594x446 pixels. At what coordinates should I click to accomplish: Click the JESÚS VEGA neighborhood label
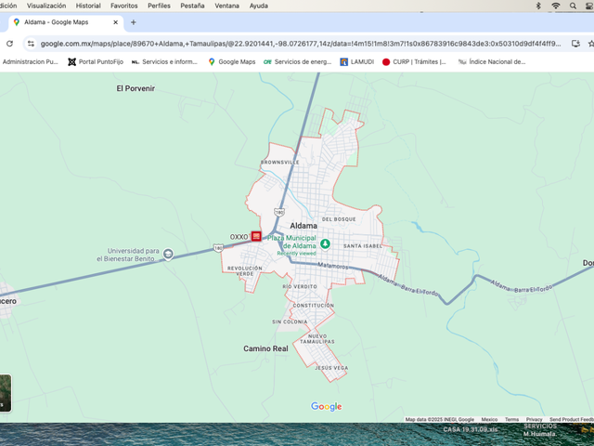click(331, 368)
